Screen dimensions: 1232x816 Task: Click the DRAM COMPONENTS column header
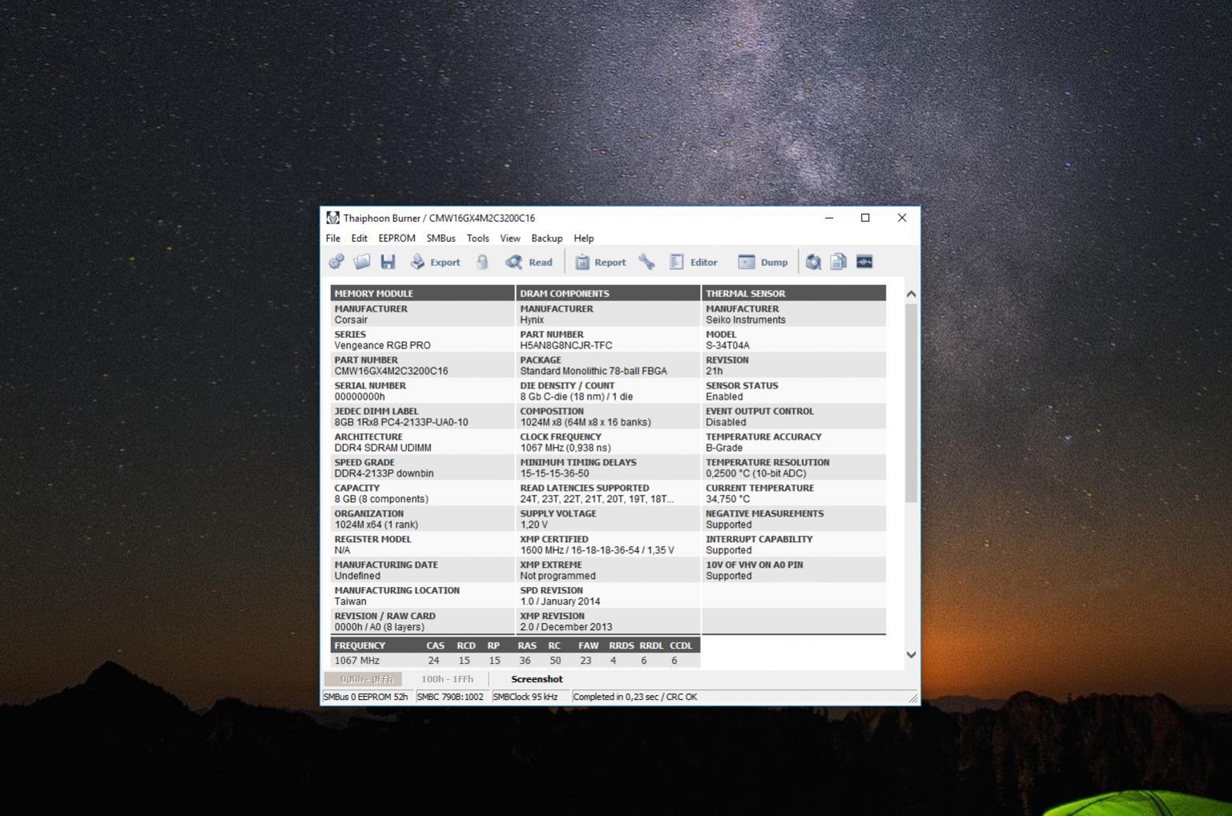point(608,293)
